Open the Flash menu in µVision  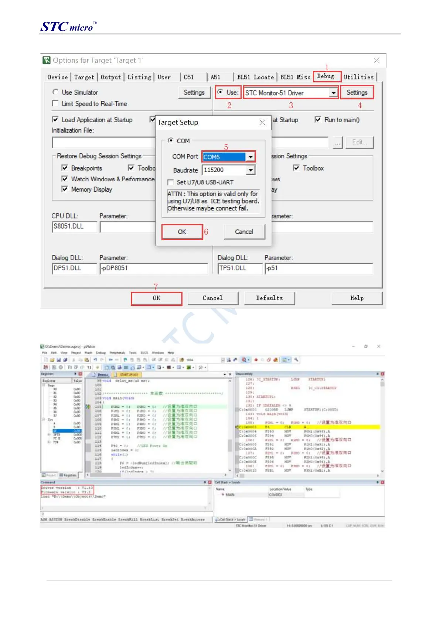point(88,353)
